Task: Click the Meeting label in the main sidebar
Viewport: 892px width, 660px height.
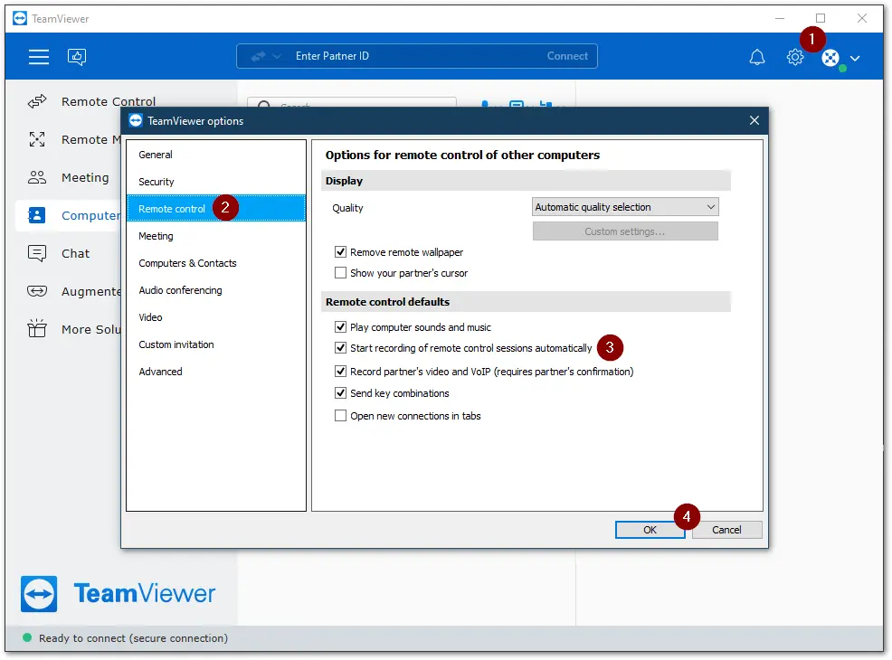Action: tap(85, 177)
